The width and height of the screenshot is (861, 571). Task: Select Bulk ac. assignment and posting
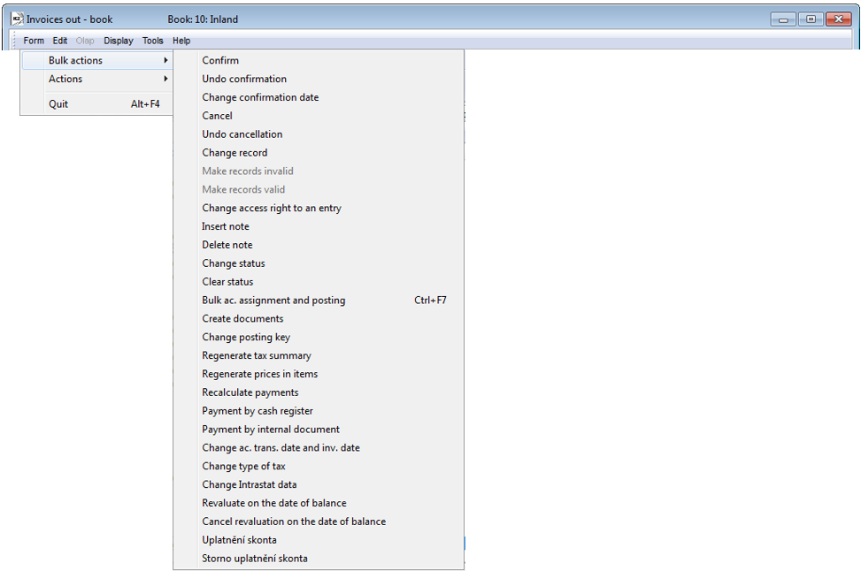[x=319, y=300]
